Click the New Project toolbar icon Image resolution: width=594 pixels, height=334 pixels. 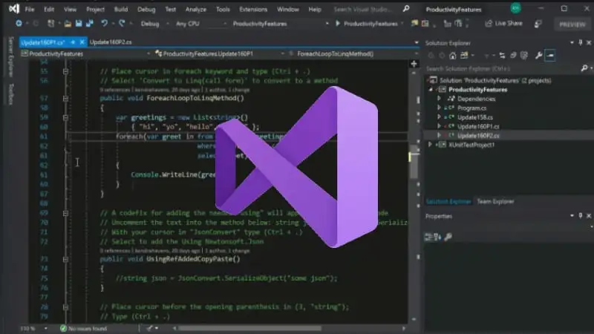(x=50, y=24)
